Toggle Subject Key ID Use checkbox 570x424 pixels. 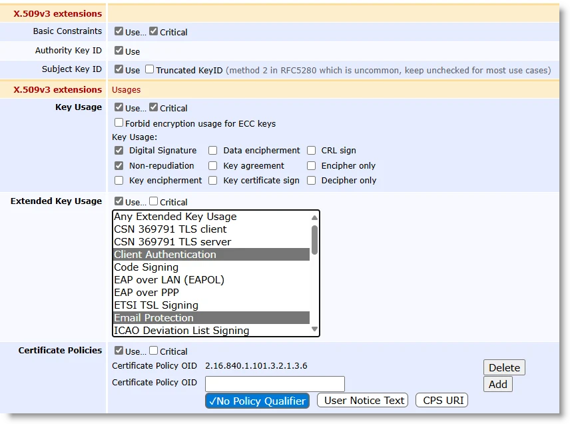(x=119, y=69)
